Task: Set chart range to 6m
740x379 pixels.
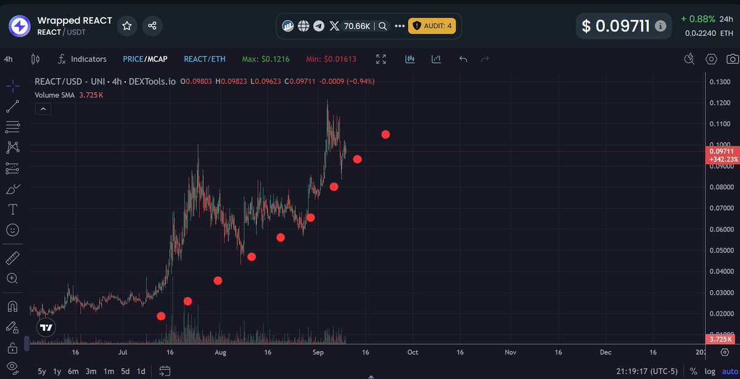Action: (x=73, y=372)
